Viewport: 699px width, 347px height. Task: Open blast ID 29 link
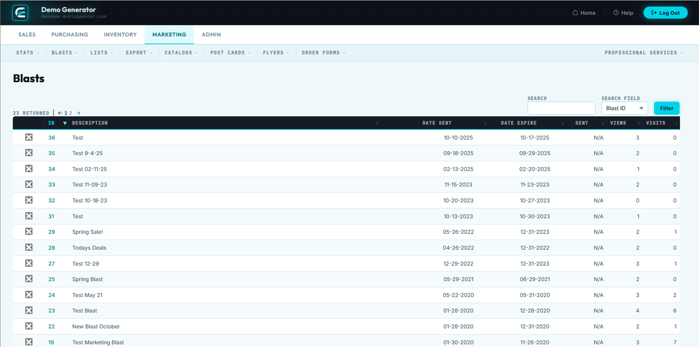pyautogui.click(x=52, y=232)
